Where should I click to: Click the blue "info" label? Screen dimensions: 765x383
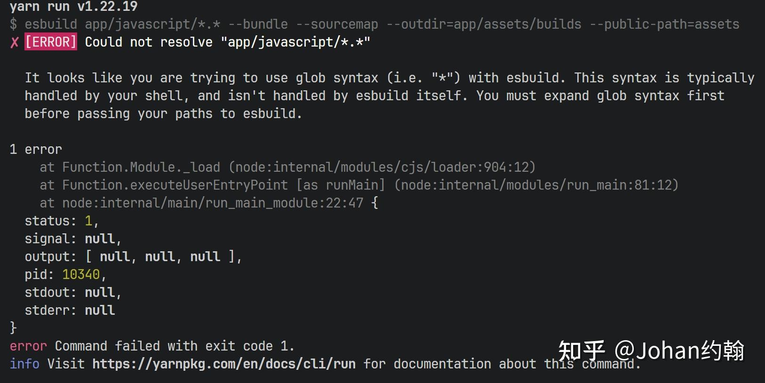click(x=24, y=364)
